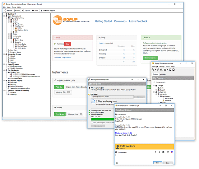Expand the HR node under Boston
The height and width of the screenshot is (169, 199).
[11, 32]
